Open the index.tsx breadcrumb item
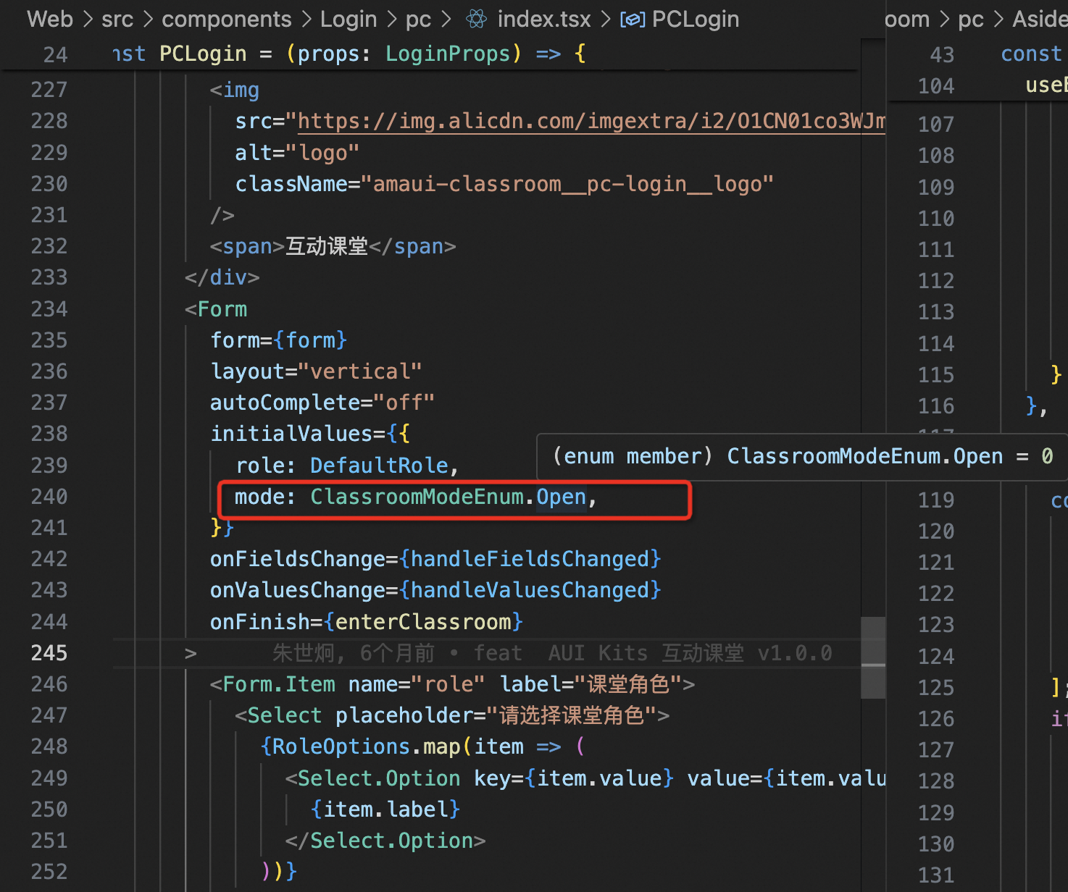The width and height of the screenshot is (1068, 892). coord(544,19)
